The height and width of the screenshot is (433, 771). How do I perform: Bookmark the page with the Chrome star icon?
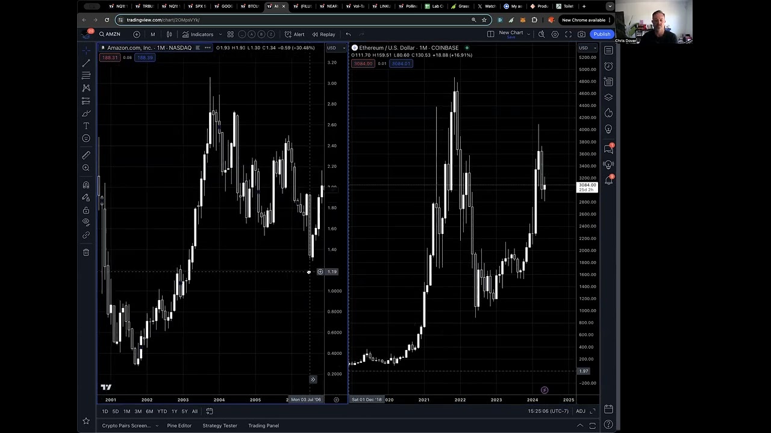[484, 20]
